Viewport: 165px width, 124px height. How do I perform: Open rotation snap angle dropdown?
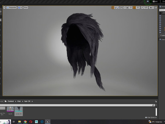pos(138,8)
